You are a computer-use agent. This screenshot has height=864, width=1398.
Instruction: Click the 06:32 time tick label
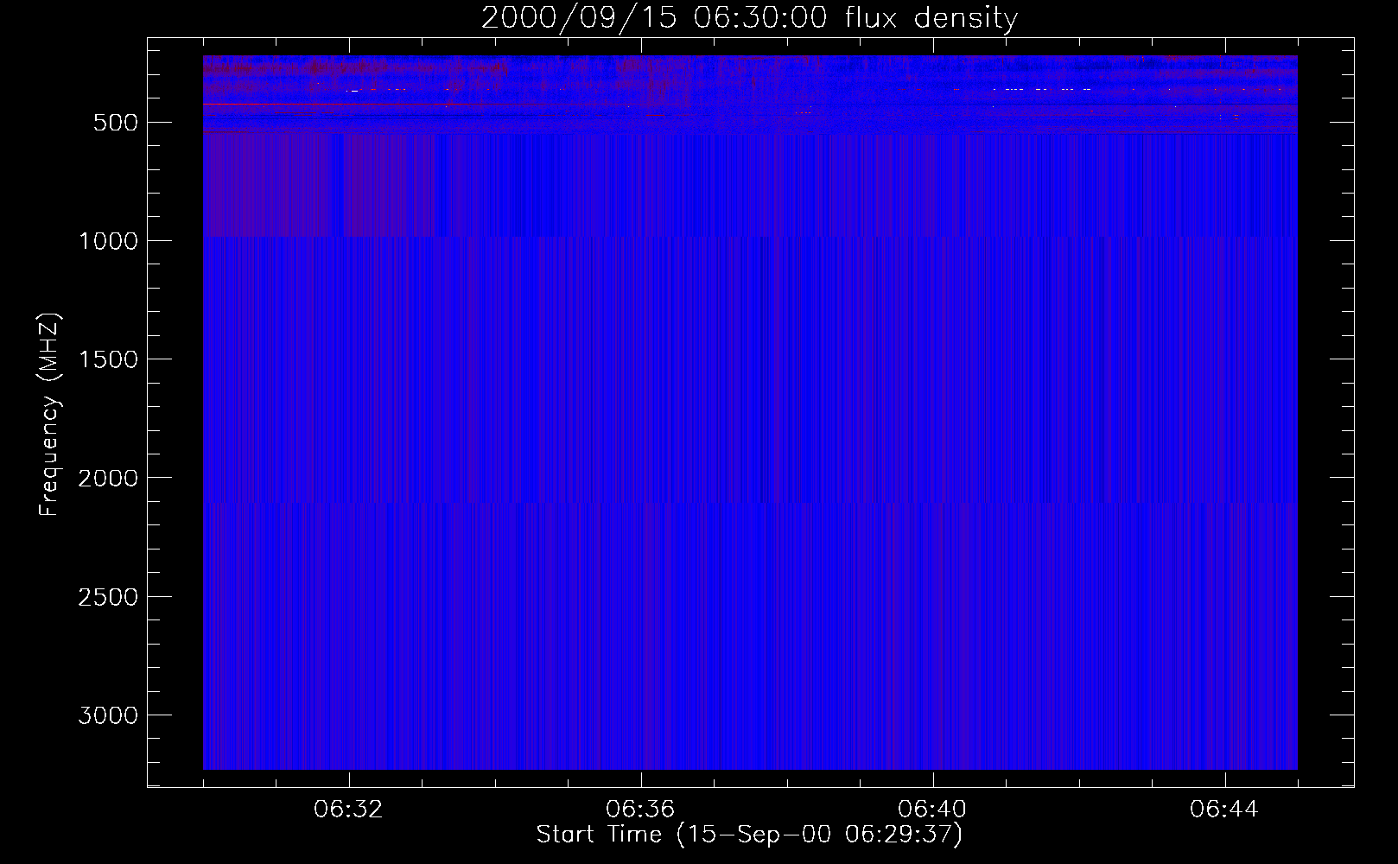point(349,810)
